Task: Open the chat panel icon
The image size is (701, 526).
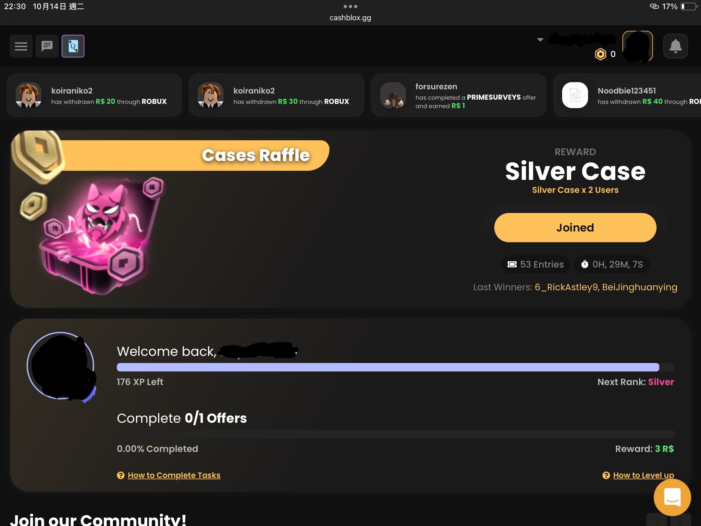Action: click(47, 46)
